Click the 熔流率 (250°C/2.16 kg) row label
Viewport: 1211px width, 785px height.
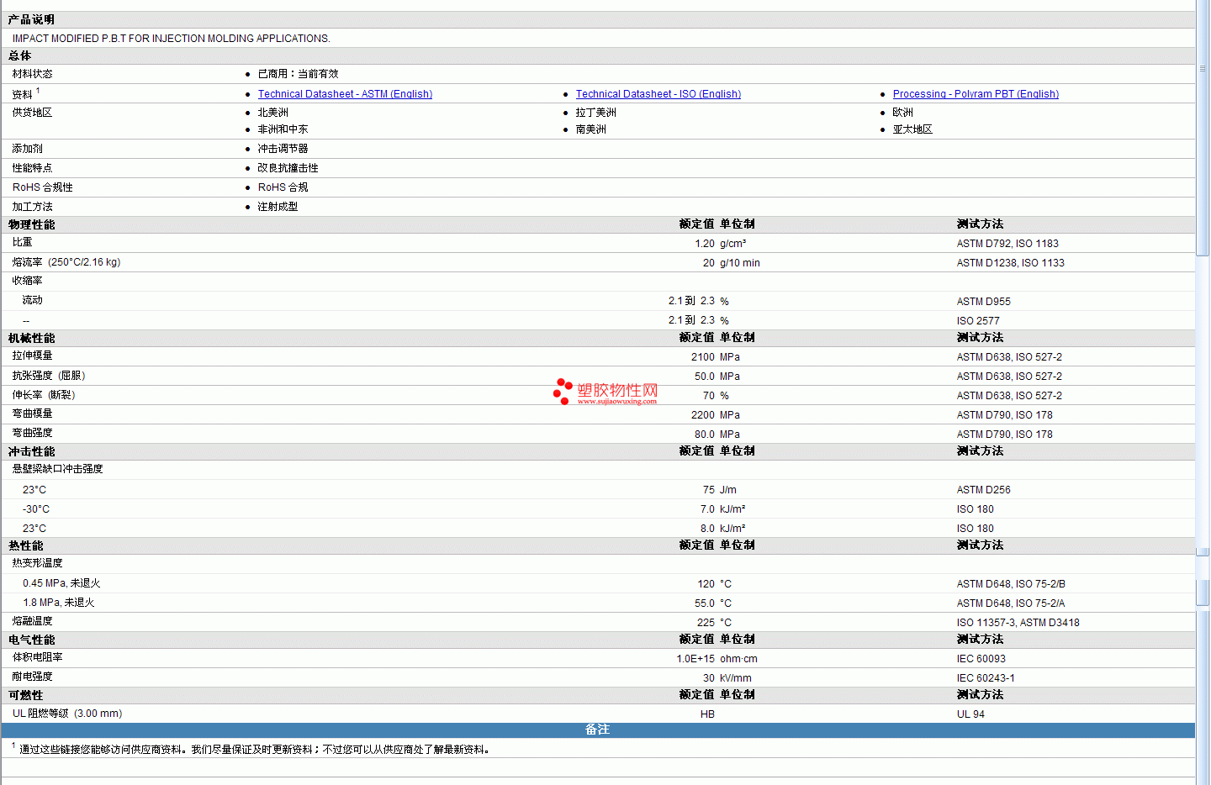66,262
